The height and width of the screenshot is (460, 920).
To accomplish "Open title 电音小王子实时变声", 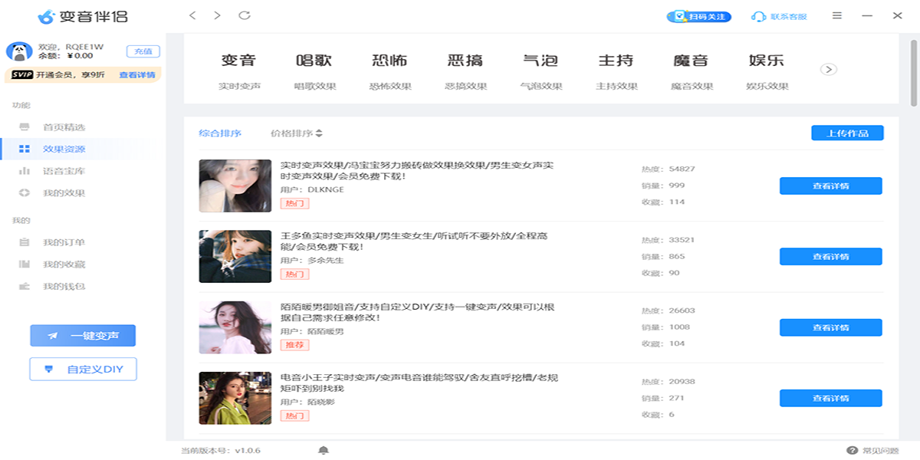I will click(419, 383).
